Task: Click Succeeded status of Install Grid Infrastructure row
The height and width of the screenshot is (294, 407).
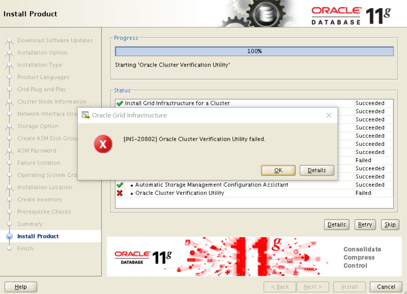Action: click(370, 103)
